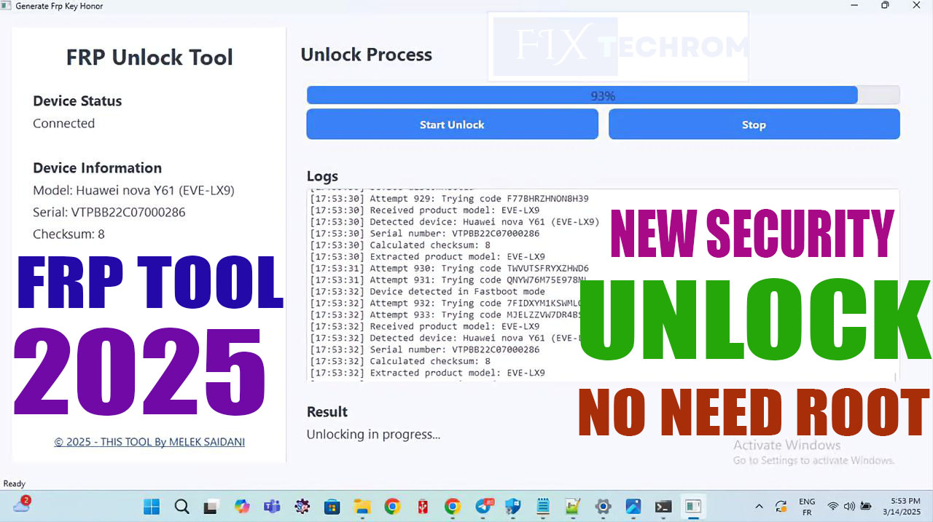This screenshot has width=933, height=522.
Task: Click 17:53:30 'Serial number: VTPBB22C07000286' log line
Action: [x=424, y=233]
